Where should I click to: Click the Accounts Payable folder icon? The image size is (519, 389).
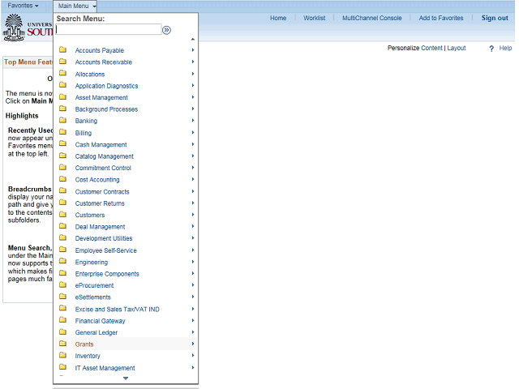(63, 50)
